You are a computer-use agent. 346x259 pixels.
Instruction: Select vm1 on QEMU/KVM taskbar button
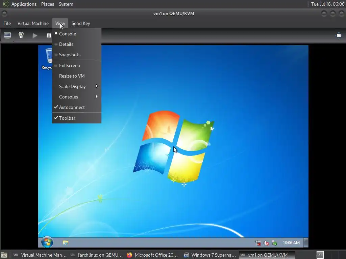pos(267,255)
